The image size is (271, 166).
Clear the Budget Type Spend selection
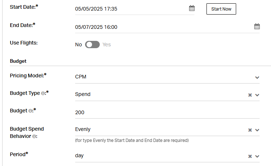[x=250, y=95]
